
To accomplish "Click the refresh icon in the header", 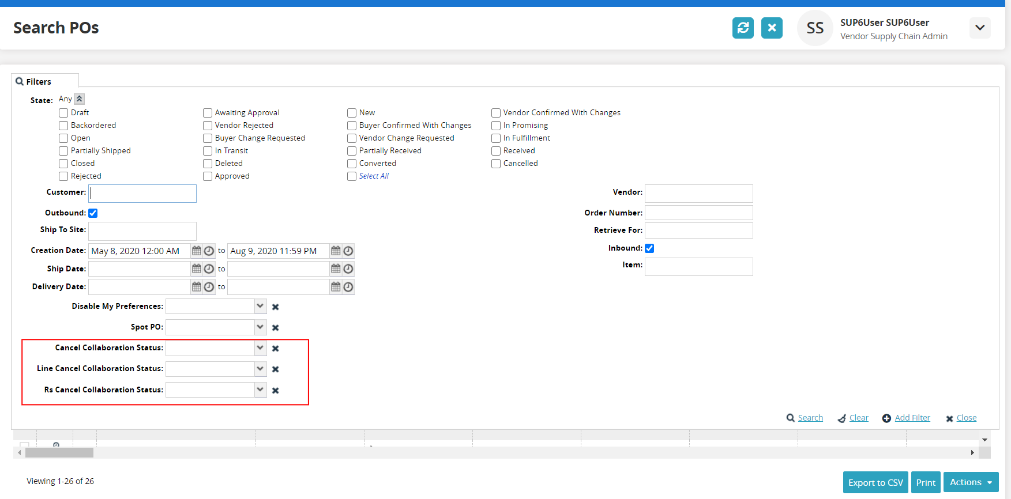I will coord(743,28).
